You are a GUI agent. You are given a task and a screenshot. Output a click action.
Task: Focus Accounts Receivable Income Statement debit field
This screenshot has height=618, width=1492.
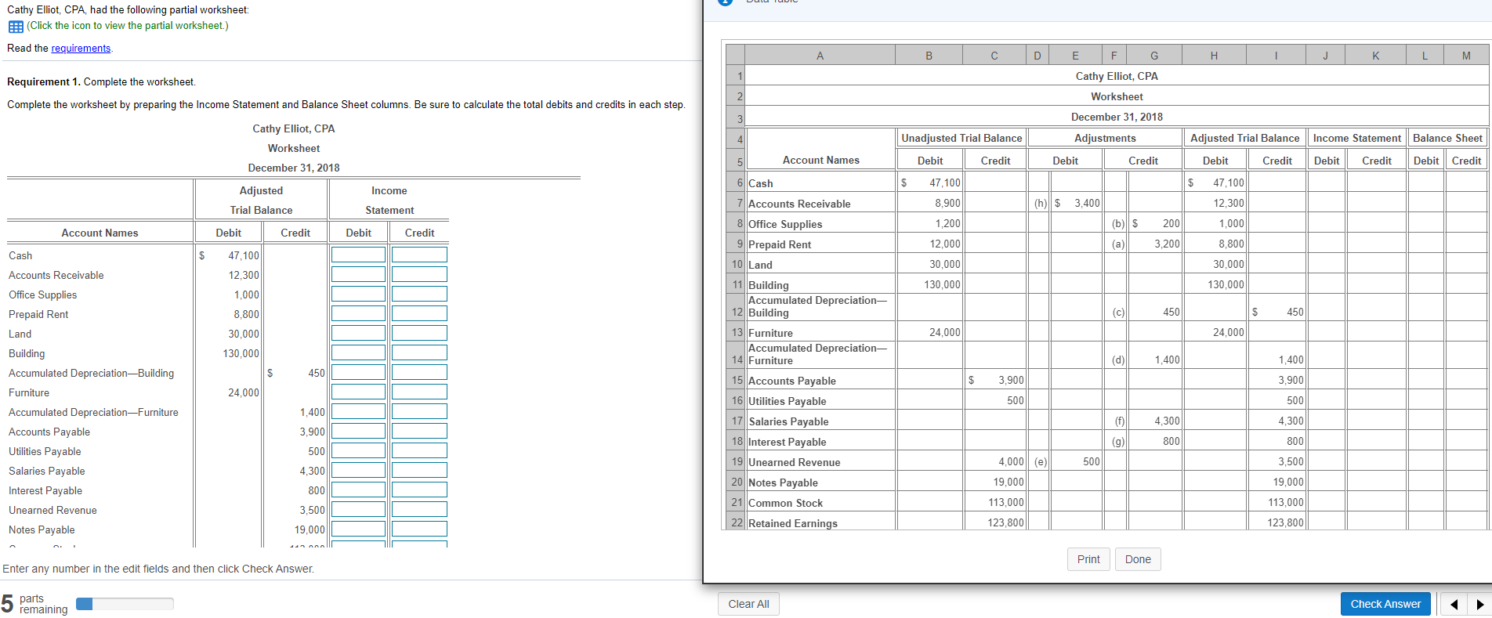[x=358, y=274]
